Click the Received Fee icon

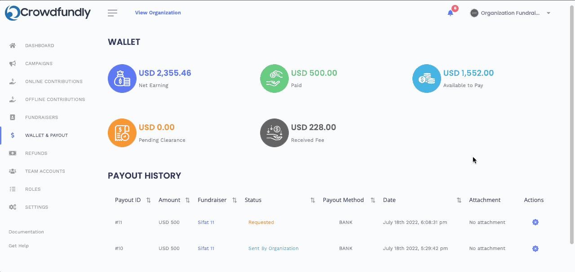click(274, 133)
